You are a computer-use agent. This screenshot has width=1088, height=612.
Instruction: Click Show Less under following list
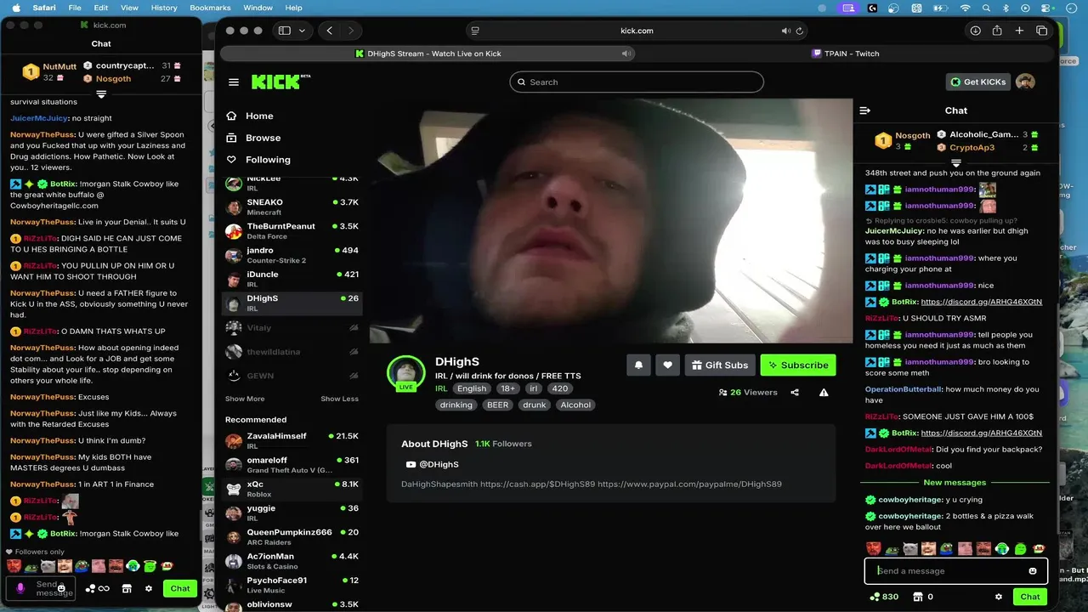[x=339, y=399]
